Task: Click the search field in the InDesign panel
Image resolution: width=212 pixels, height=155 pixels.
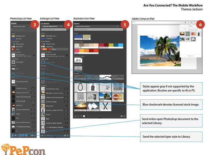Action: click(54, 29)
